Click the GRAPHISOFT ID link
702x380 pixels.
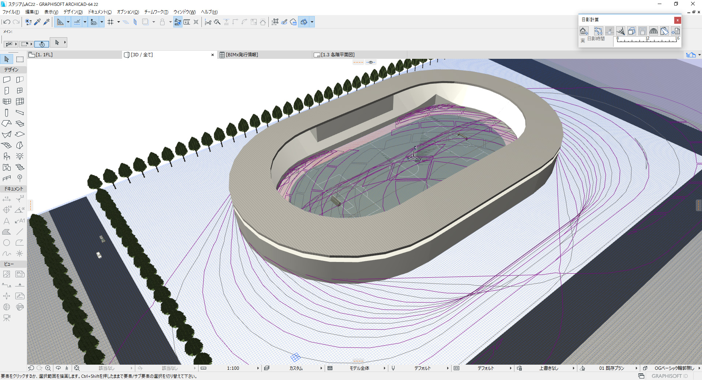[669, 376]
